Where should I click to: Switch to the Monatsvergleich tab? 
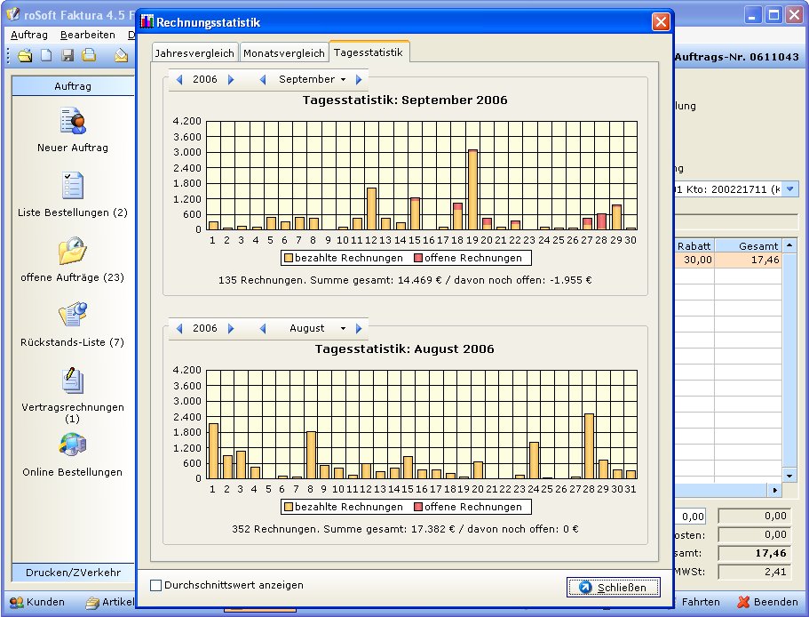pos(284,53)
